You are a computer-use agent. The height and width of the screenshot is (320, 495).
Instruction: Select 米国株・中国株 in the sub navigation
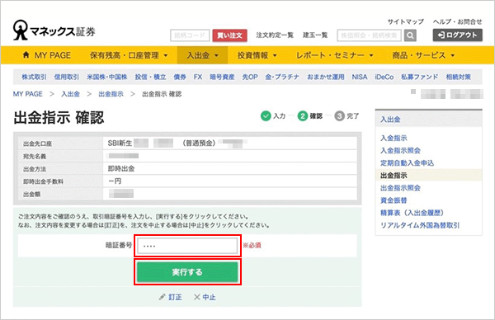107,77
